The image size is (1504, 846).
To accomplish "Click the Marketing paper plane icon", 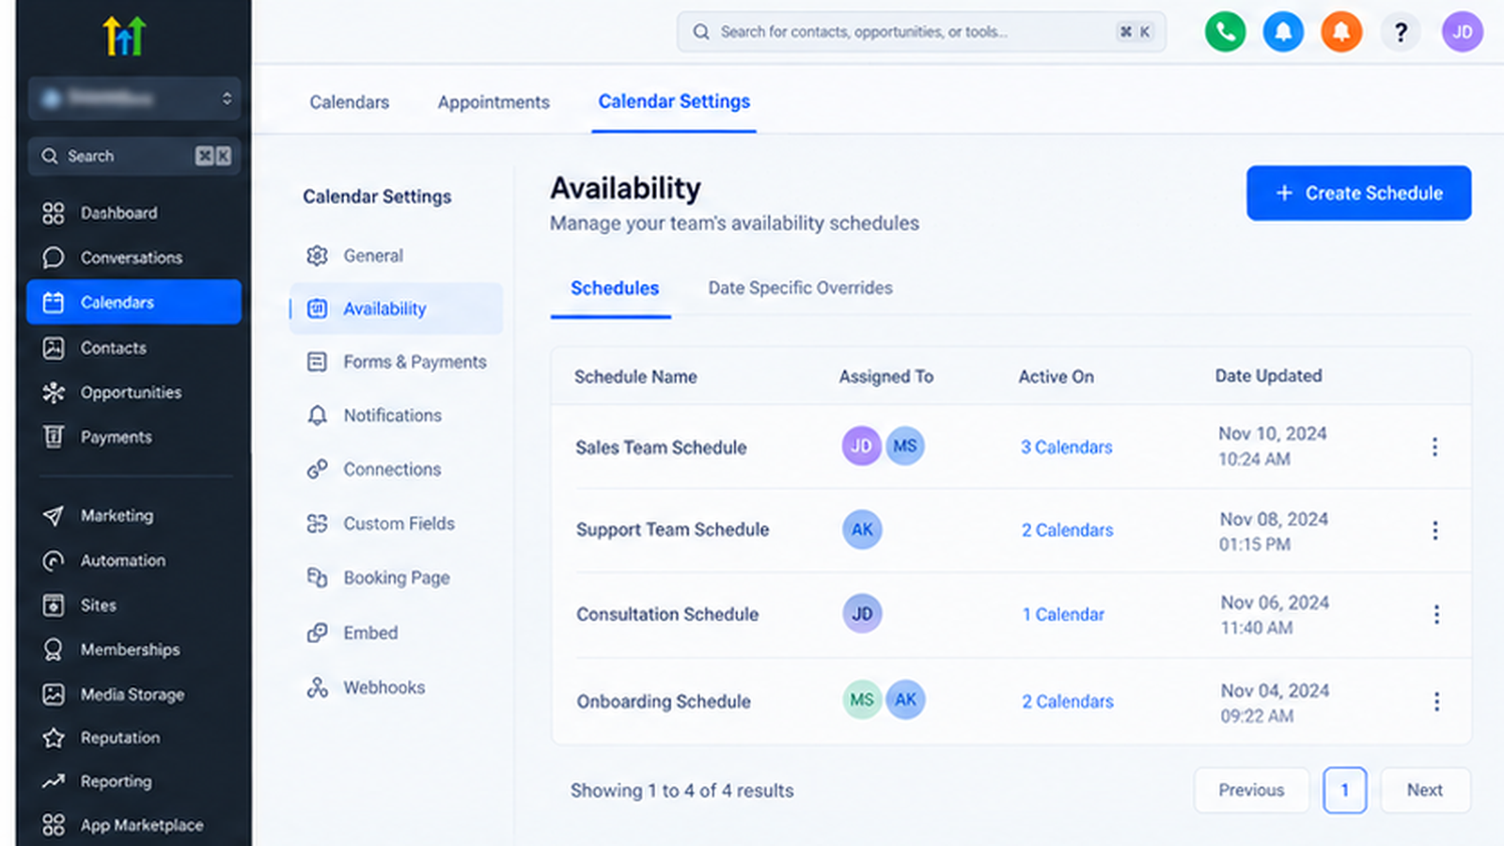I will click(54, 515).
